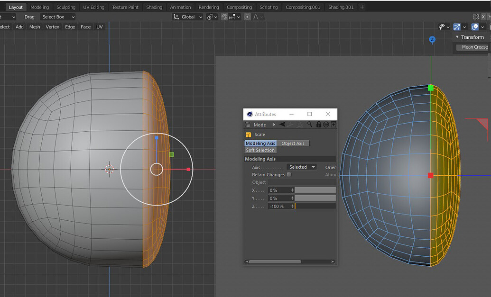The image size is (491, 297).
Task: Click the Cinema 4D Attributes logo icon
Action: (250, 114)
